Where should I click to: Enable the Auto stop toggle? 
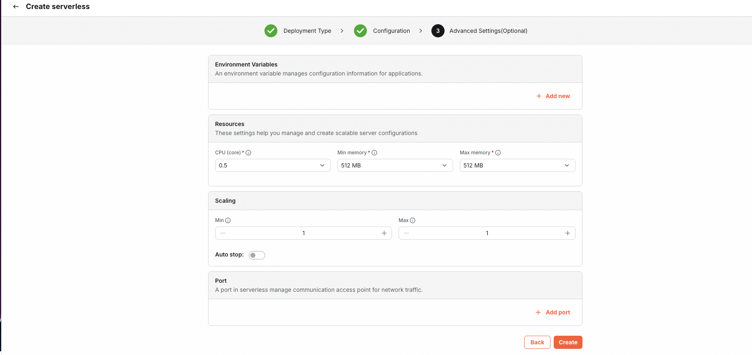pos(257,255)
